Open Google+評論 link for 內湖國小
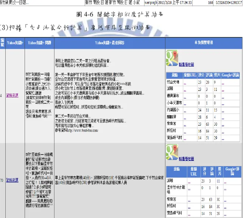The width and height of the screenshot is (243, 218). click(223, 111)
